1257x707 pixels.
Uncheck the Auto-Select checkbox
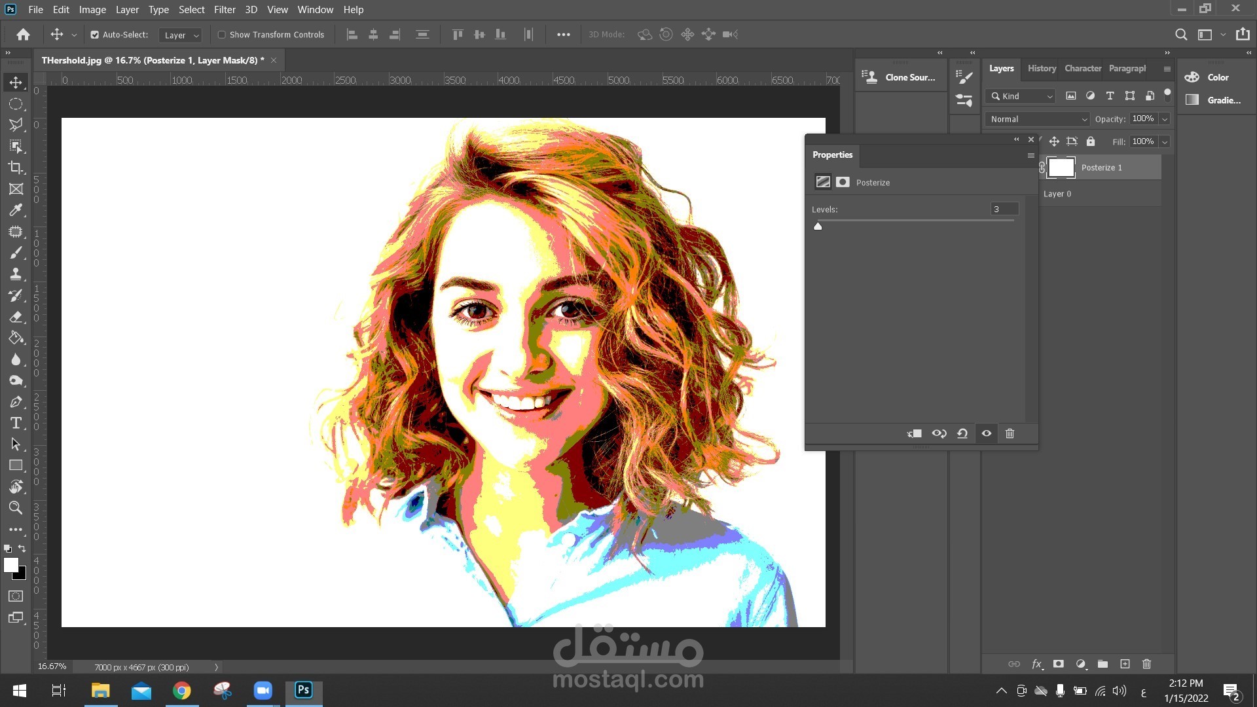[95, 35]
